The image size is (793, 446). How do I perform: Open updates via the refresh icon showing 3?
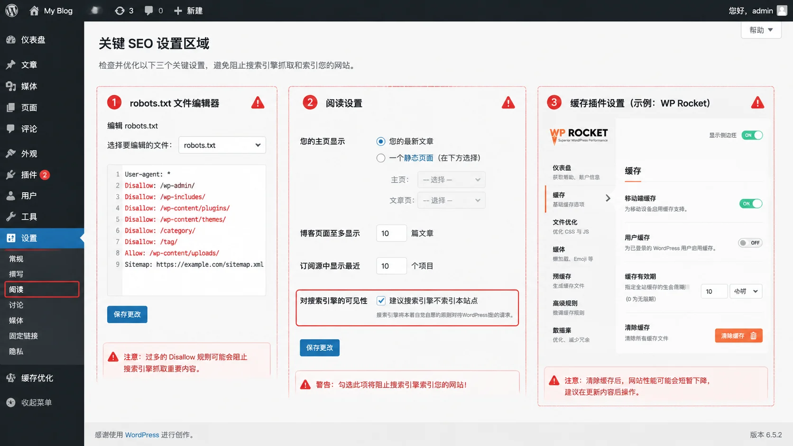[x=124, y=10]
